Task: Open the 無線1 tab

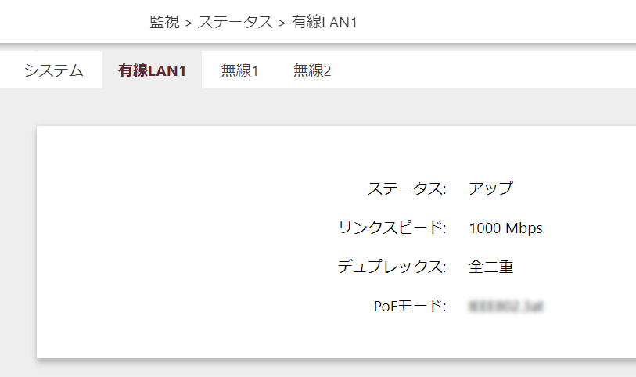Action: (x=239, y=70)
